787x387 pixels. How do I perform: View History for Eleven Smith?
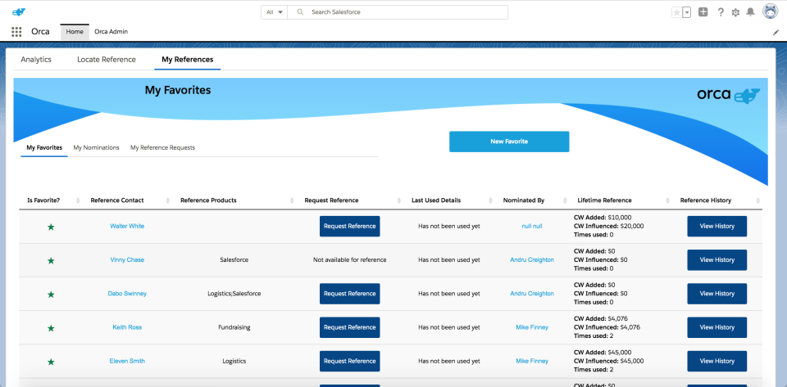716,361
